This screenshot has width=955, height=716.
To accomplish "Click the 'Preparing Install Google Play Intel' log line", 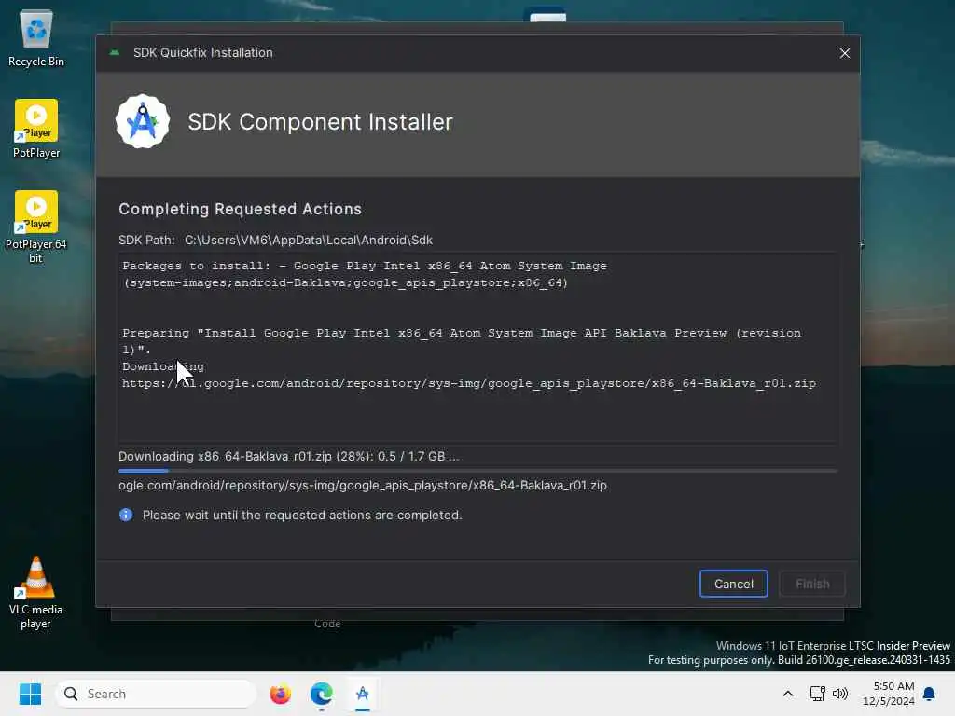I will 462,341.
